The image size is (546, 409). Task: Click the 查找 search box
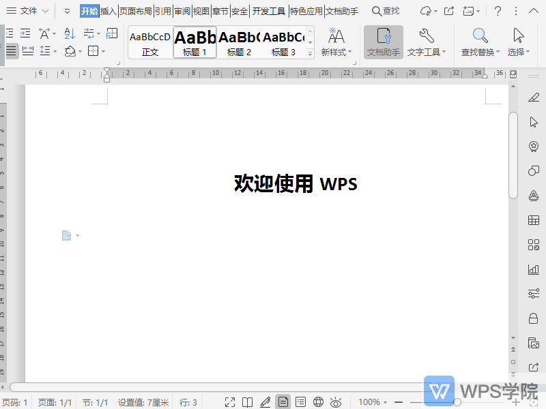386,11
